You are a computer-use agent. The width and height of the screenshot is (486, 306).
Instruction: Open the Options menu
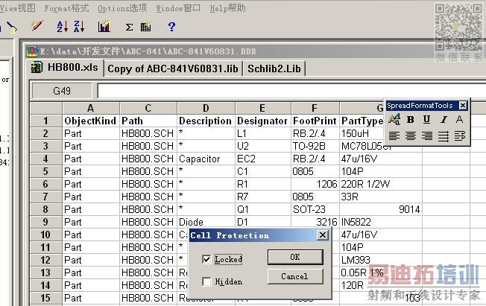tap(122, 8)
